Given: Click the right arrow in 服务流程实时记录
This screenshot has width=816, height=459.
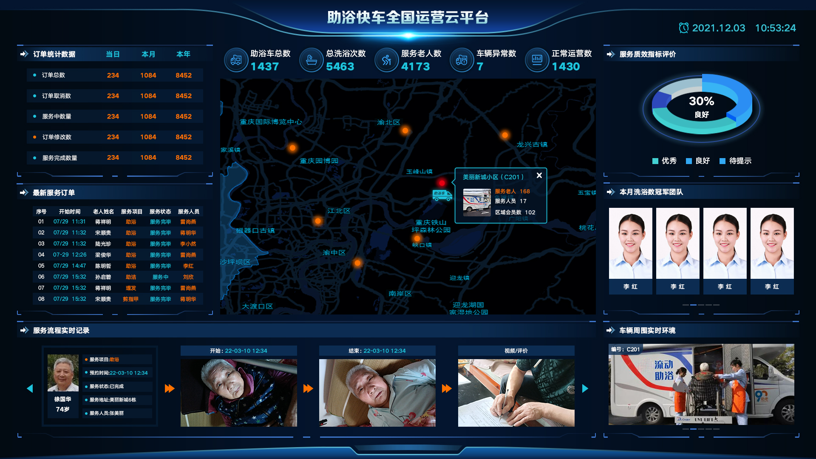Looking at the screenshot, I should coord(585,388).
